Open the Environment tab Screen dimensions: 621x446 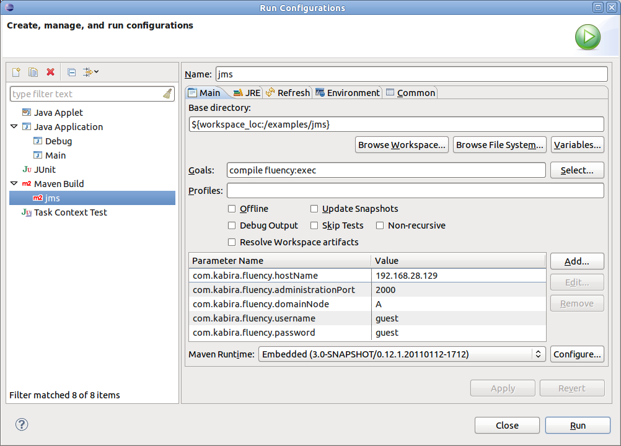[351, 92]
